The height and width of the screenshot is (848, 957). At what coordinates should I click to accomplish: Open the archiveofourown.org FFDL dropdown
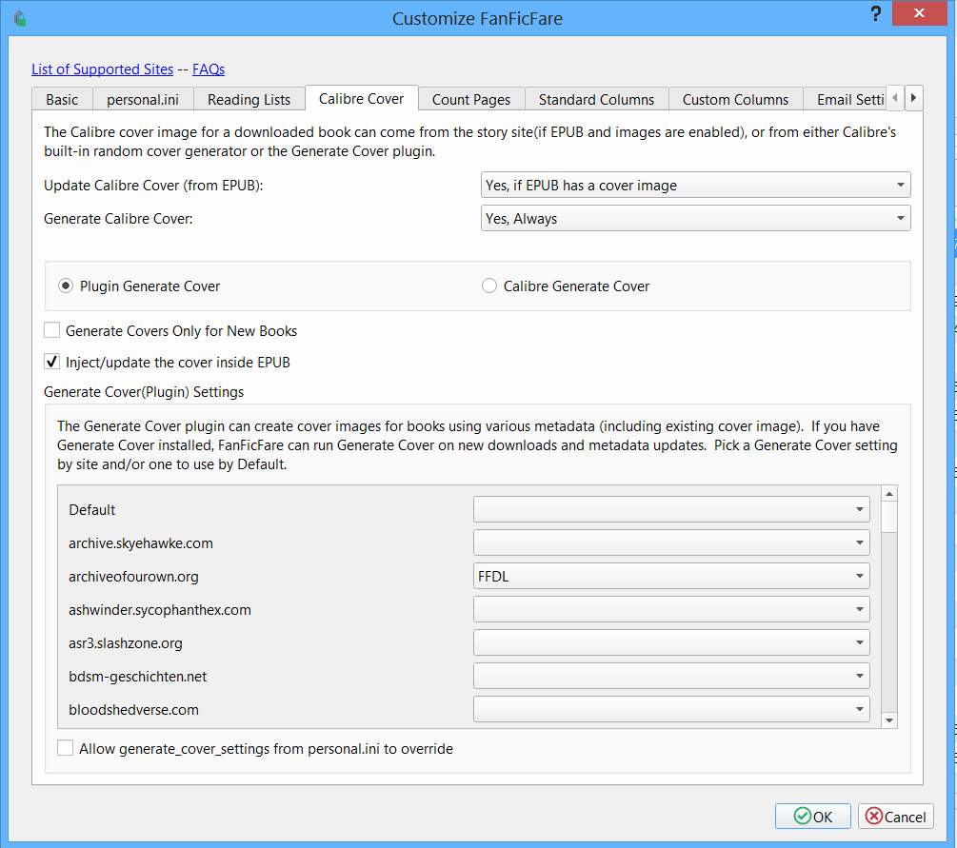pos(671,576)
